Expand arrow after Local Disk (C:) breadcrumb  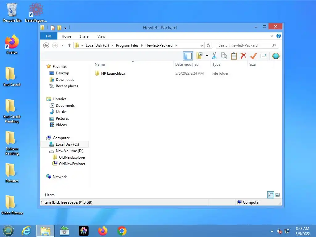coord(112,45)
